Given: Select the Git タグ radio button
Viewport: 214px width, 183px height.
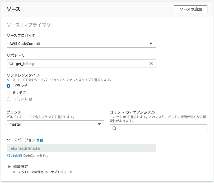Looking at the screenshot, I should pyautogui.click(x=8, y=93).
